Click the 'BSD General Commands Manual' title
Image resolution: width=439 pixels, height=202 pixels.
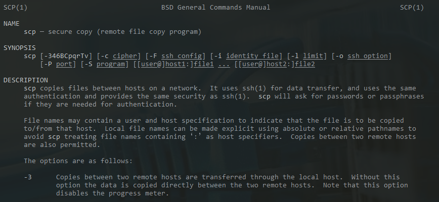pos(215,8)
